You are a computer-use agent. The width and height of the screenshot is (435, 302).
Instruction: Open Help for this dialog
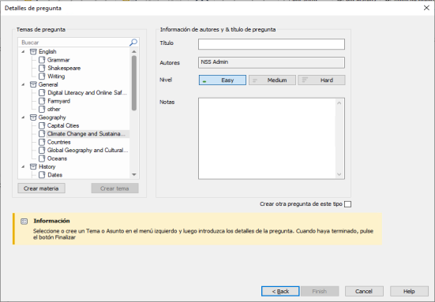pyautogui.click(x=409, y=291)
